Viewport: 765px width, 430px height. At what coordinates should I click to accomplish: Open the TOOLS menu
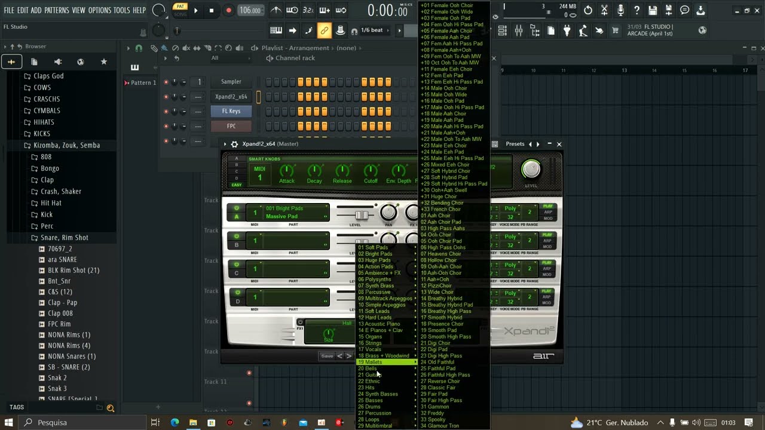pos(121,10)
